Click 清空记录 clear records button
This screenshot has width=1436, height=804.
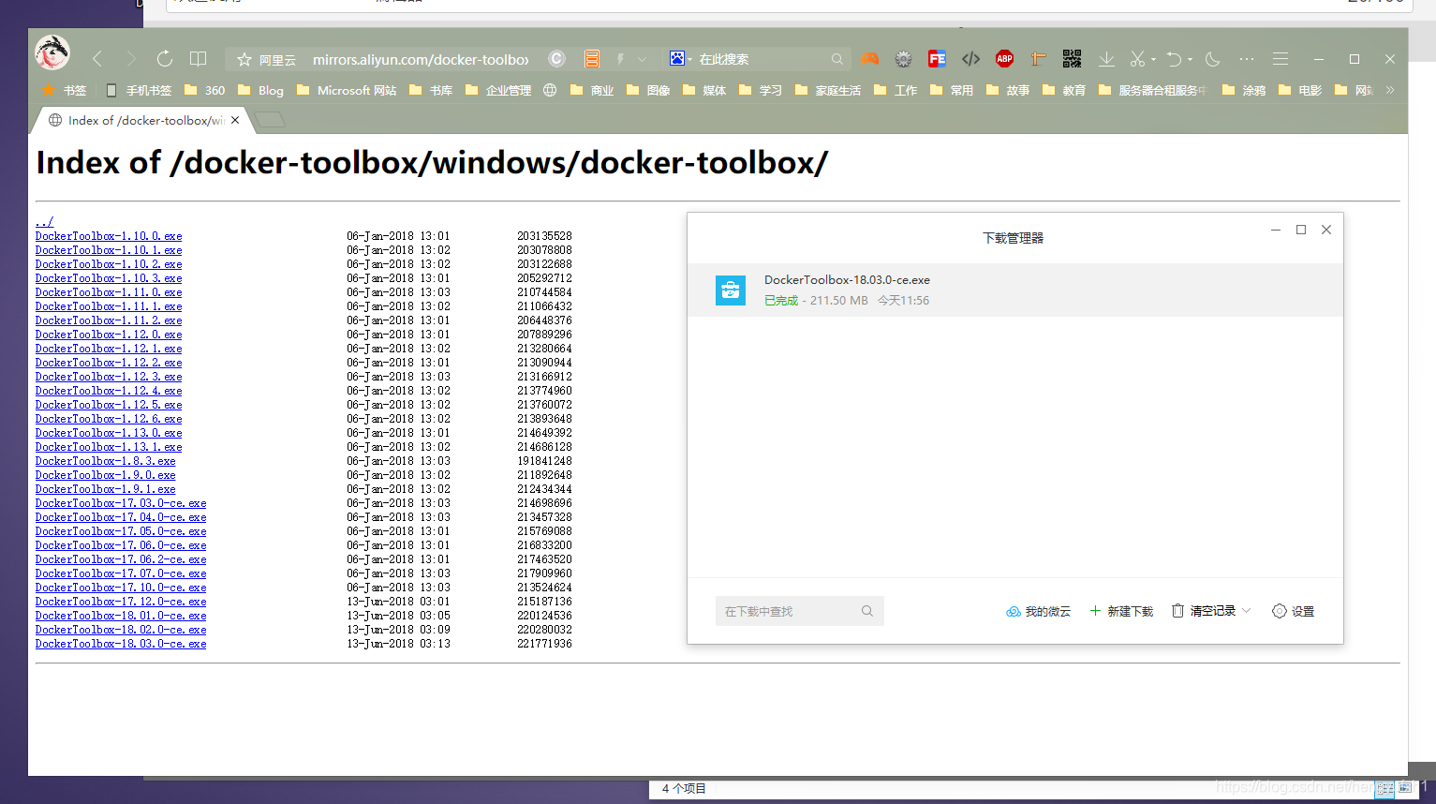point(1204,611)
